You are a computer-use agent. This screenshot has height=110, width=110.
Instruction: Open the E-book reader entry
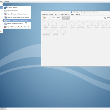[x=17, y=7]
